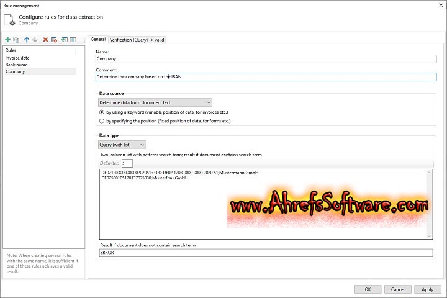This screenshot has height=298, width=447.
Task: Click the Rules list column header
Action: click(x=40, y=50)
